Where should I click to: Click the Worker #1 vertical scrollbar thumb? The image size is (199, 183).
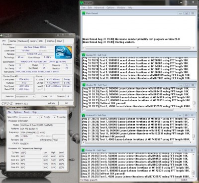194,103
